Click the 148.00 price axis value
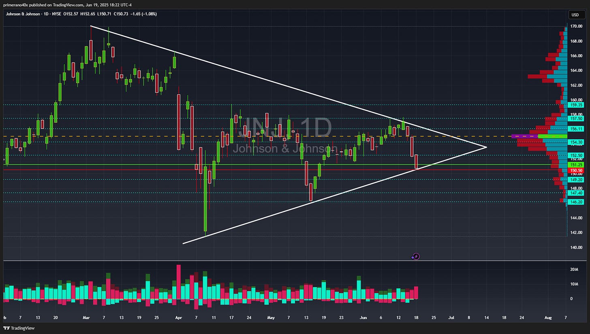Screen dimensions: 590x334 point(577,188)
